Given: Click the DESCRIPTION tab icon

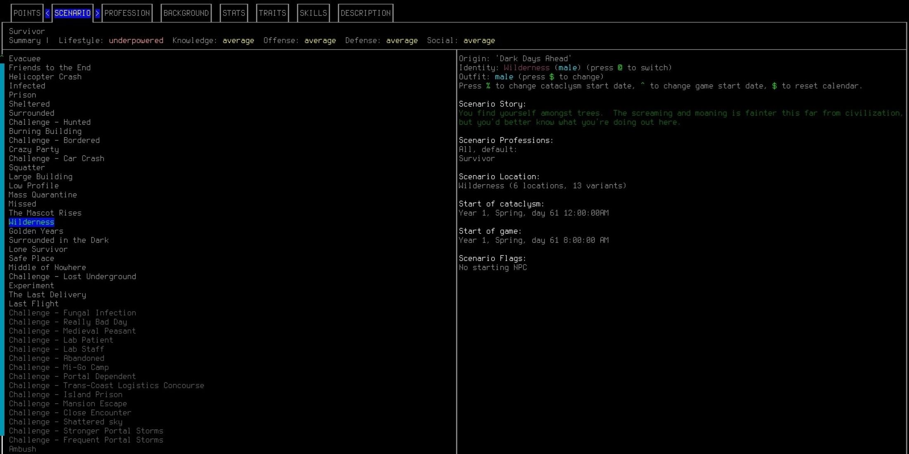Looking at the screenshot, I should tap(365, 12).
